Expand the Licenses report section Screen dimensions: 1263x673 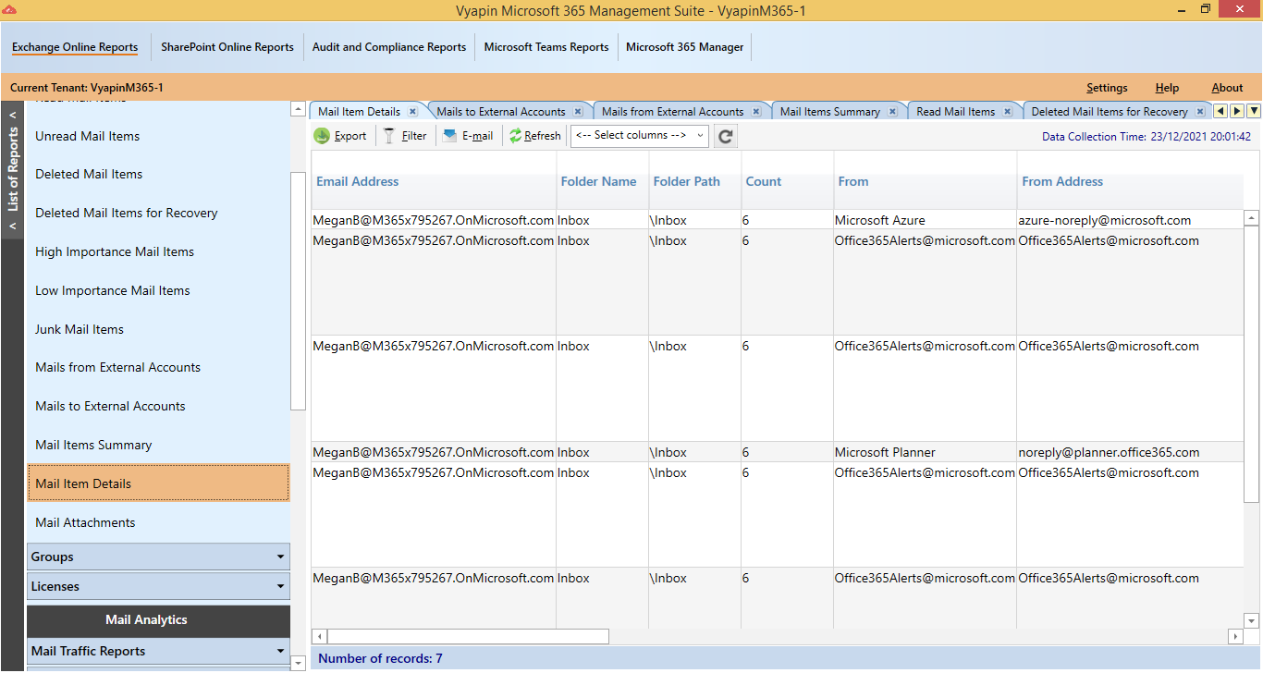click(x=158, y=586)
